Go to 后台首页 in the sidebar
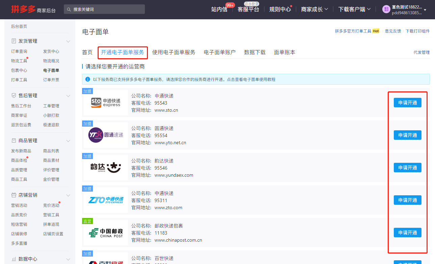 pyautogui.click(x=19, y=26)
